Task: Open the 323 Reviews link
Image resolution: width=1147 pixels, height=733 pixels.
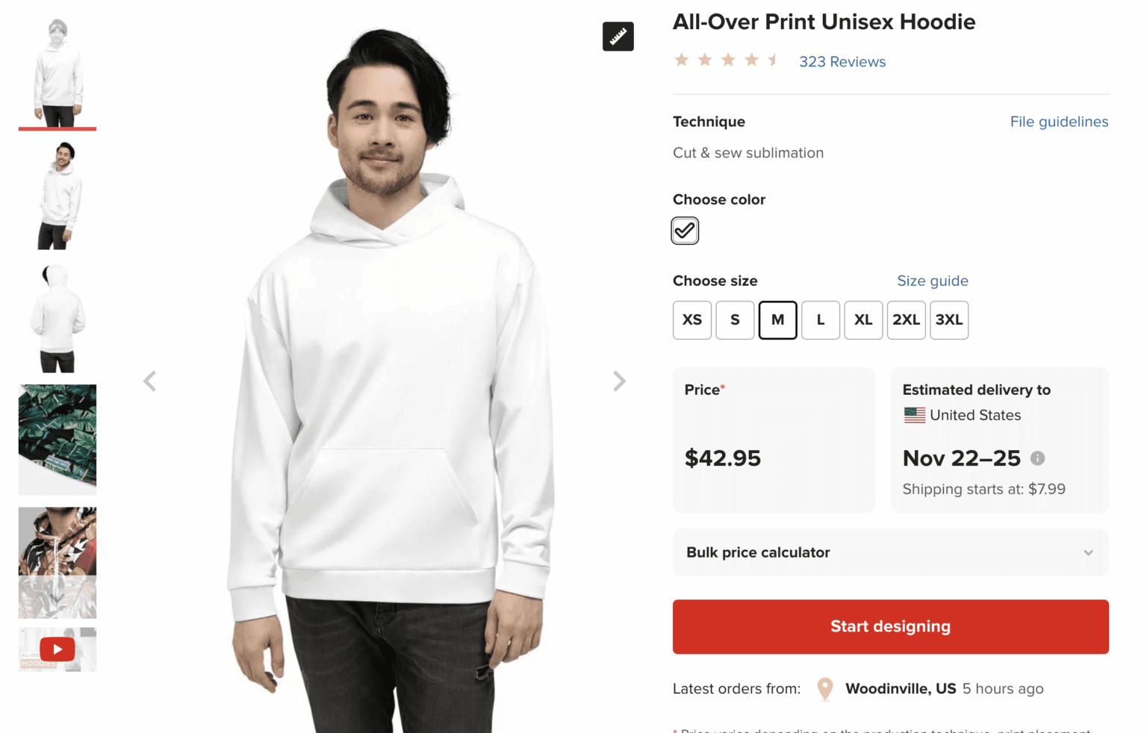Action: (x=842, y=62)
